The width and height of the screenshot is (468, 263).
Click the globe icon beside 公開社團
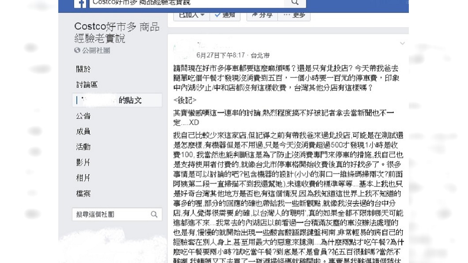pyautogui.click(x=77, y=50)
